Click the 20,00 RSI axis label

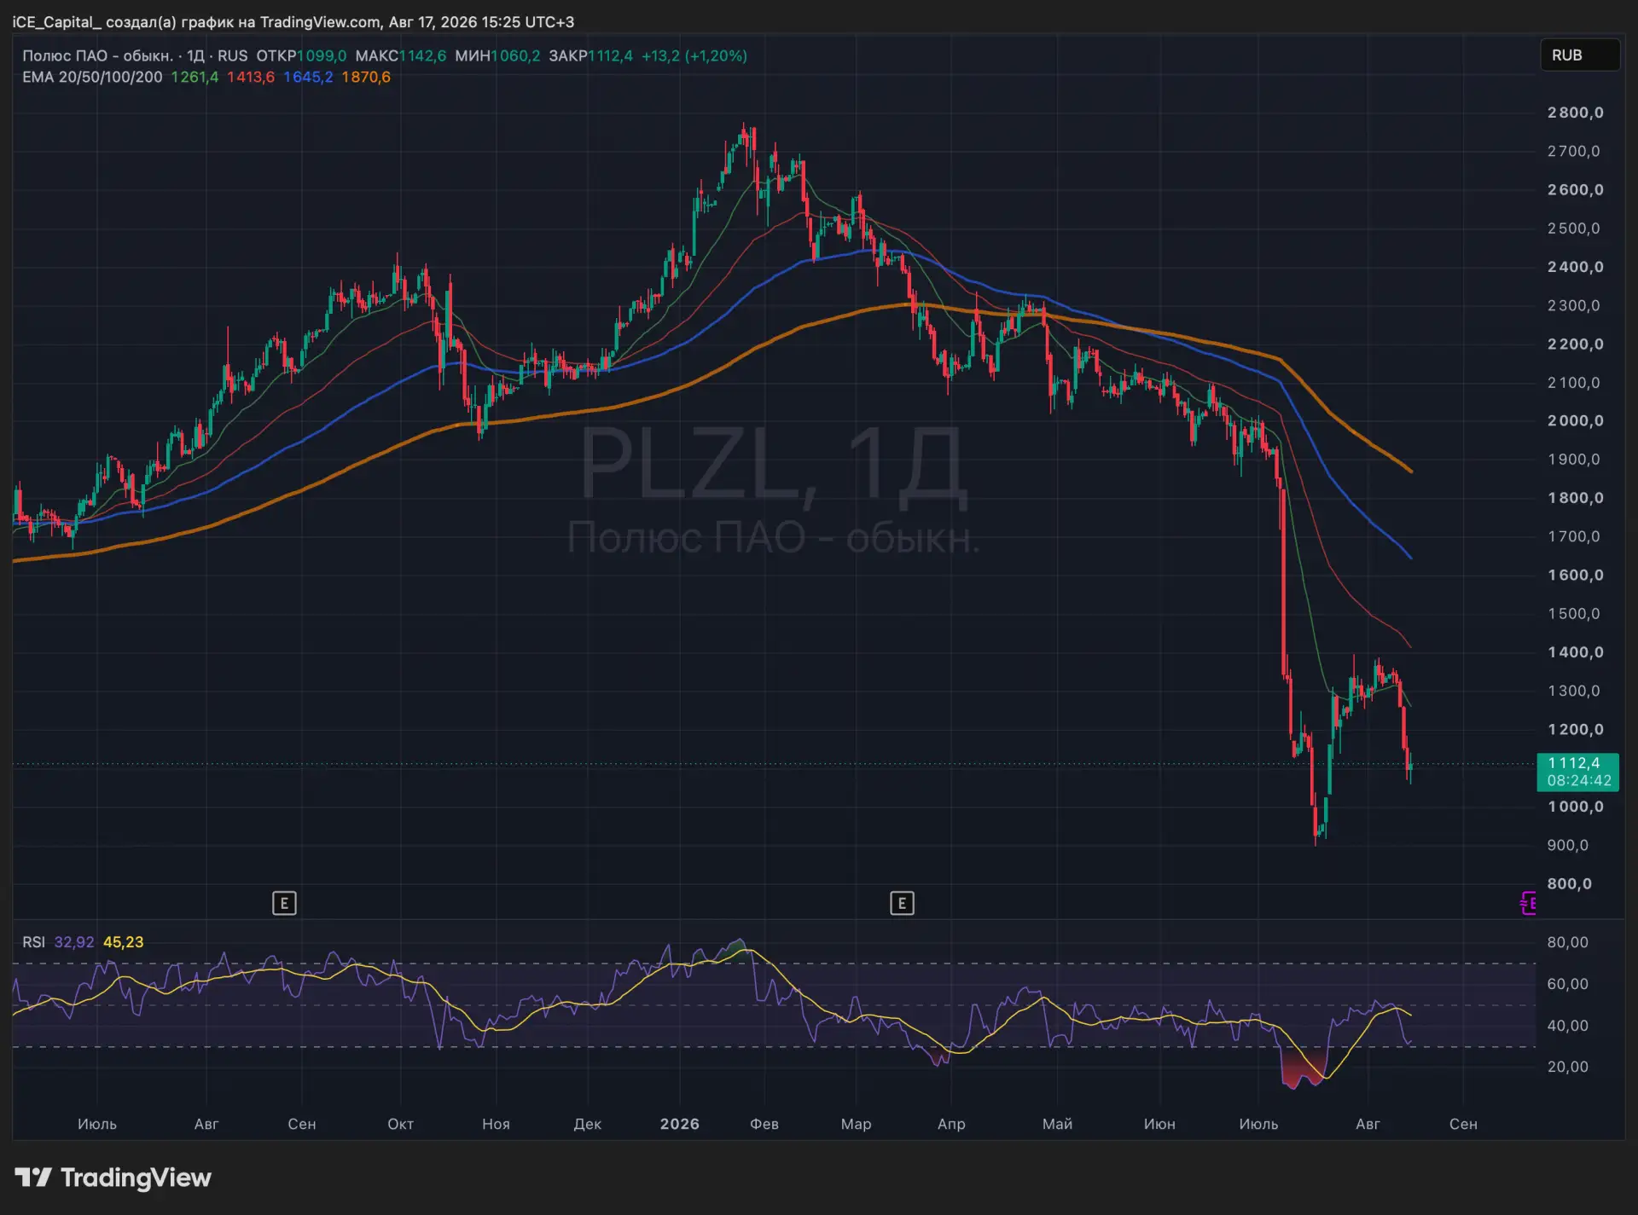click(1568, 1067)
